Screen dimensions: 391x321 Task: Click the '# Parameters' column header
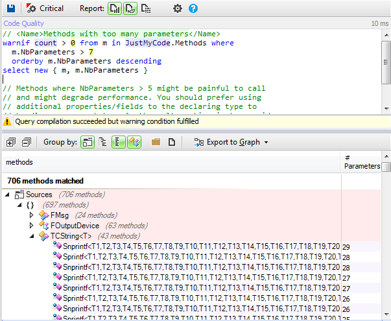pos(362,161)
